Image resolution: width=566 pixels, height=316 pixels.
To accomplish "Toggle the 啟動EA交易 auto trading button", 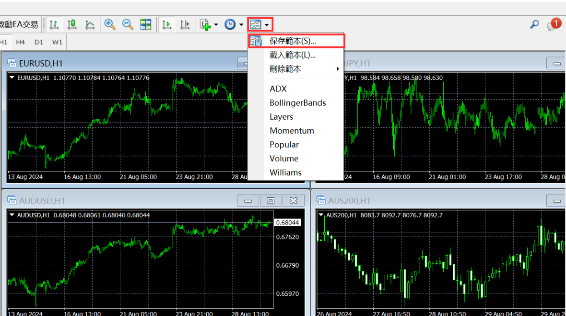I will coord(19,24).
